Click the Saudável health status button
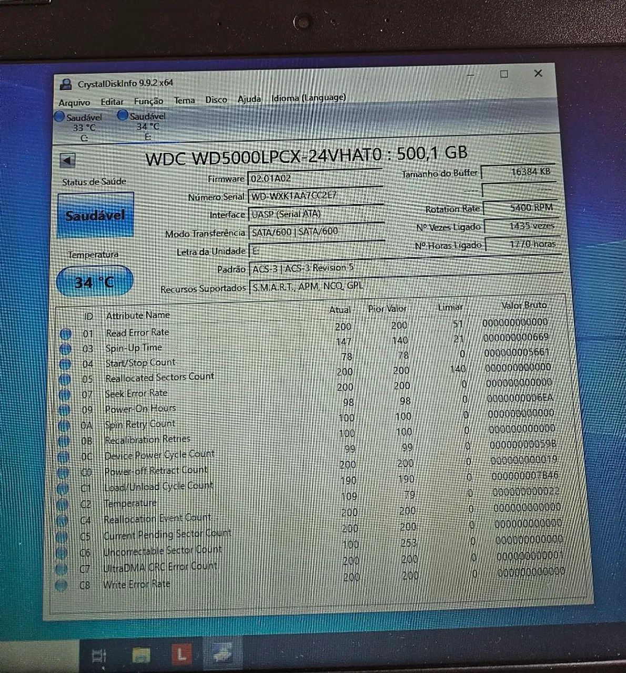Viewport: 626px width, 673px height. pos(95,215)
